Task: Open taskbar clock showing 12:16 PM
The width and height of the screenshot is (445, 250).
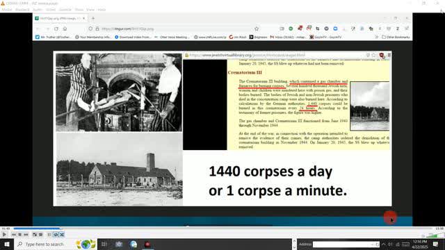Action: 420,244
